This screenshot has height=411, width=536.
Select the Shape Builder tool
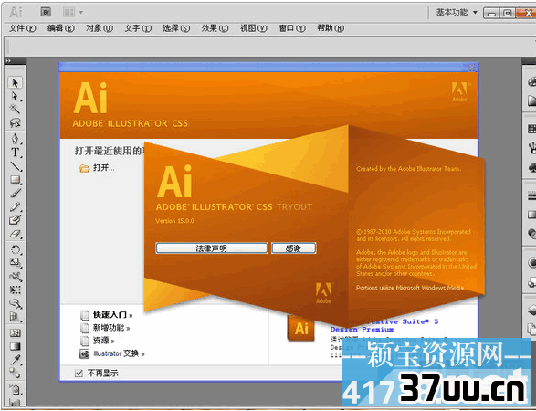(x=15, y=303)
